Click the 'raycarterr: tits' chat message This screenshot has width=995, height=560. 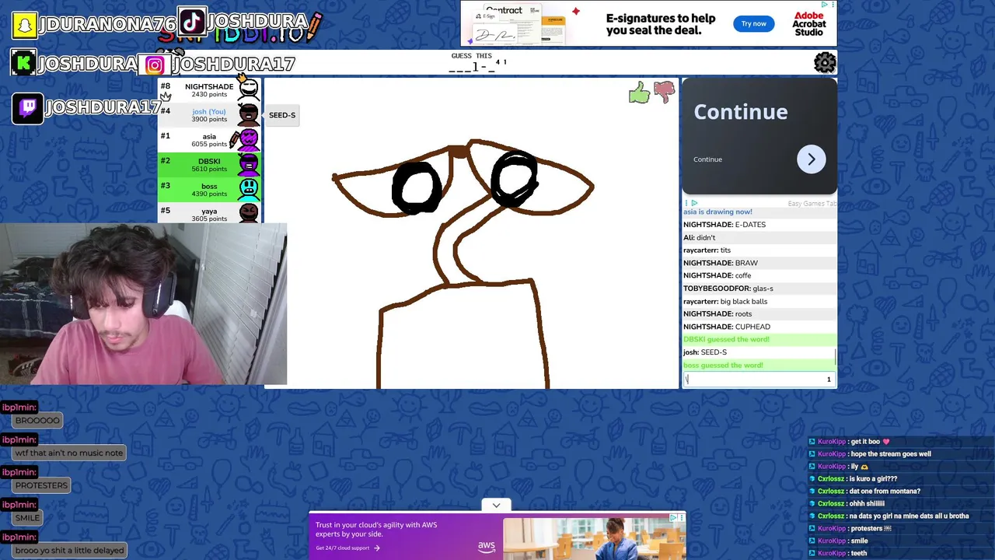707,250
